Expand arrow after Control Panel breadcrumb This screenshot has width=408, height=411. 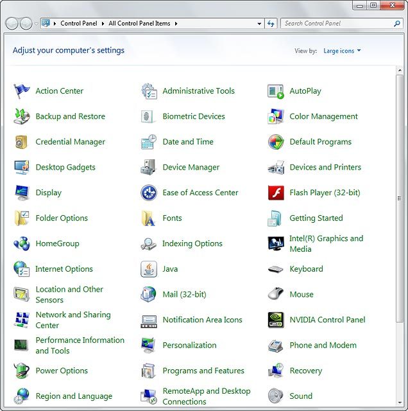103,24
